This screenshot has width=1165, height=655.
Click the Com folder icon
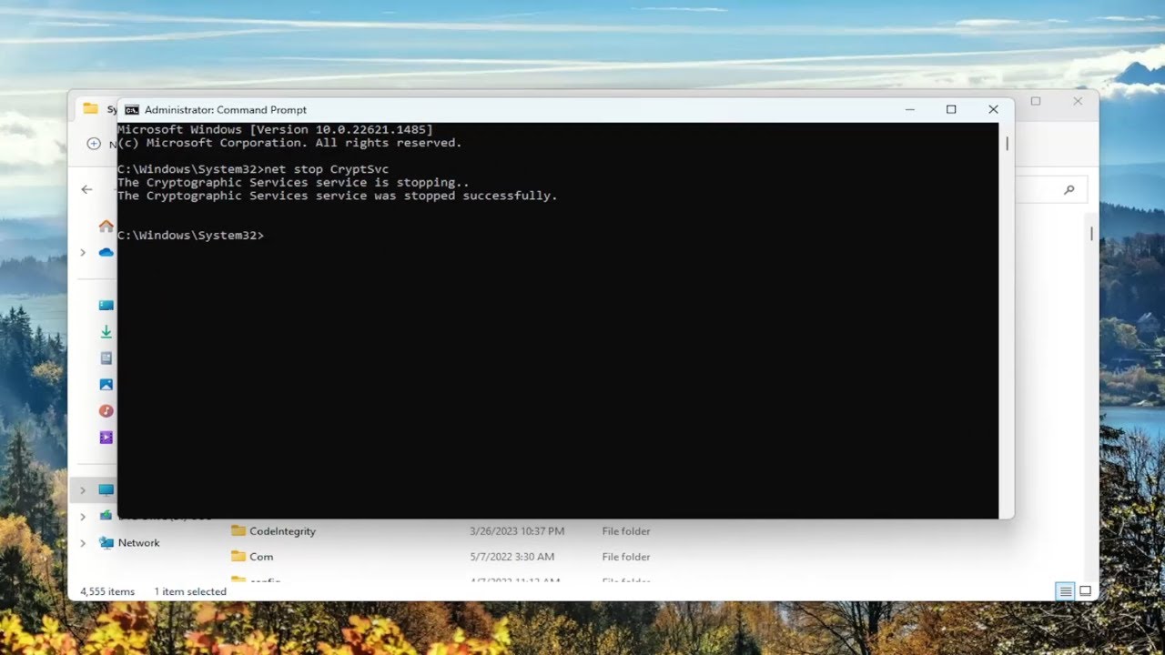[238, 556]
